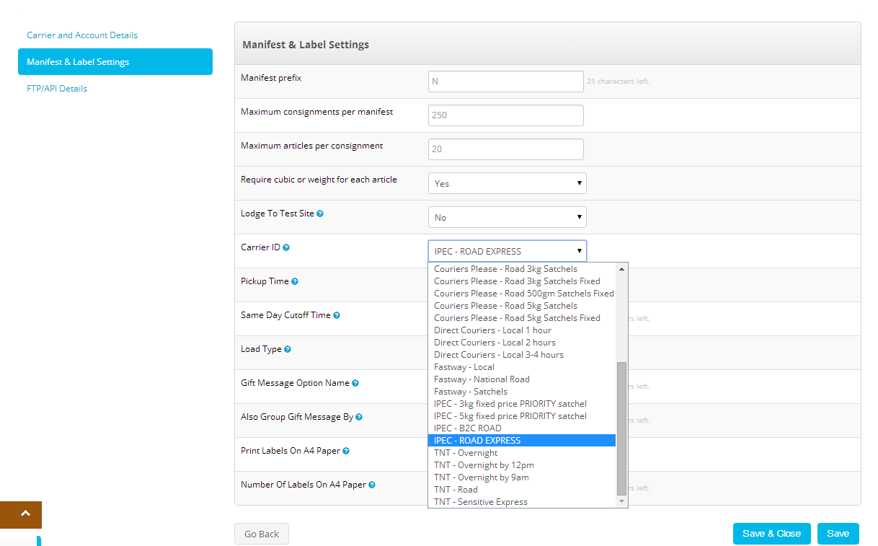Viewport: 878px width, 546px height.
Task: Open the Lodge To Test Site dropdown
Action: [507, 217]
